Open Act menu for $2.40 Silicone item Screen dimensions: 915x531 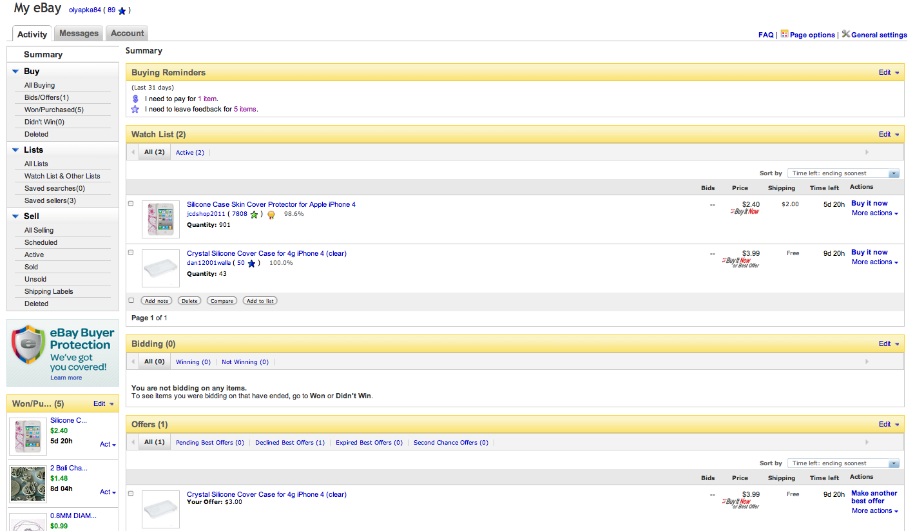(108, 445)
